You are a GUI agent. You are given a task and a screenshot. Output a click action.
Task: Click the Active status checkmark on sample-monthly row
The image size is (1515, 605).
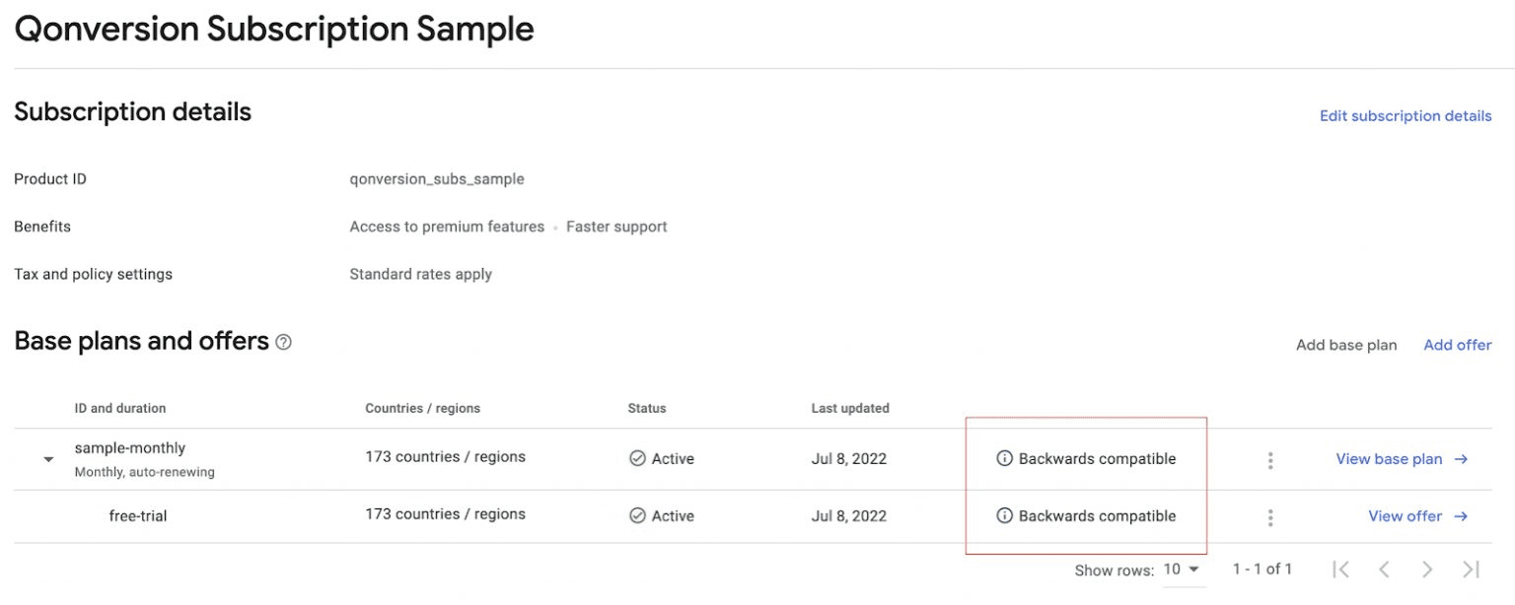point(637,458)
